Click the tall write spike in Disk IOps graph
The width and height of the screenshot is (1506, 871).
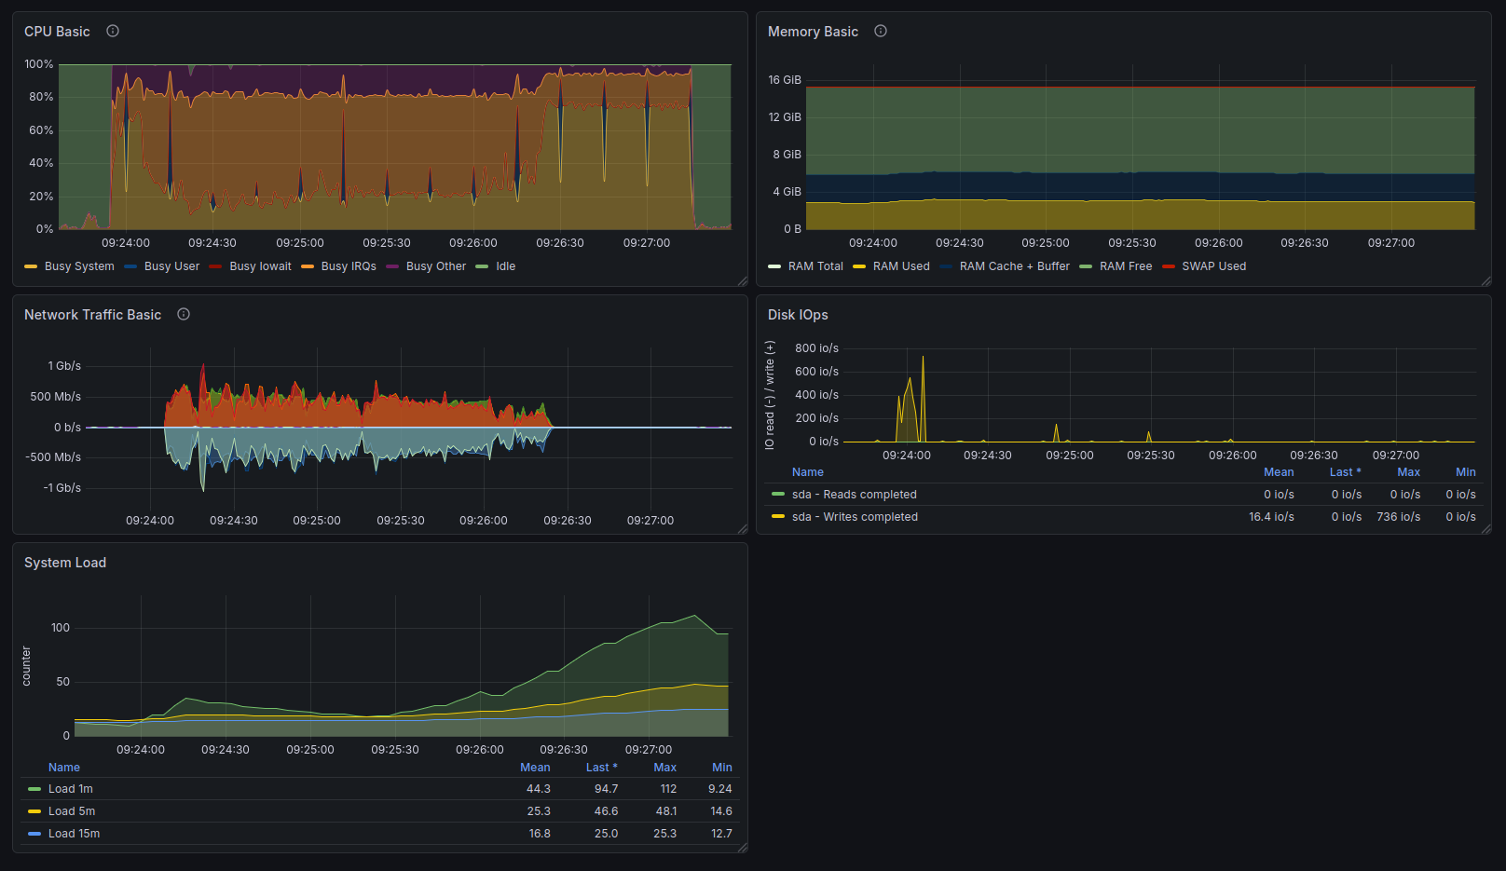(923, 399)
